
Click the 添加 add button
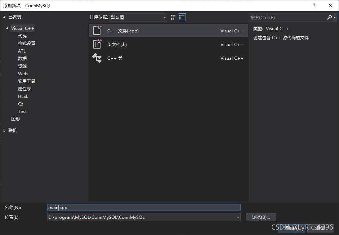291,228
